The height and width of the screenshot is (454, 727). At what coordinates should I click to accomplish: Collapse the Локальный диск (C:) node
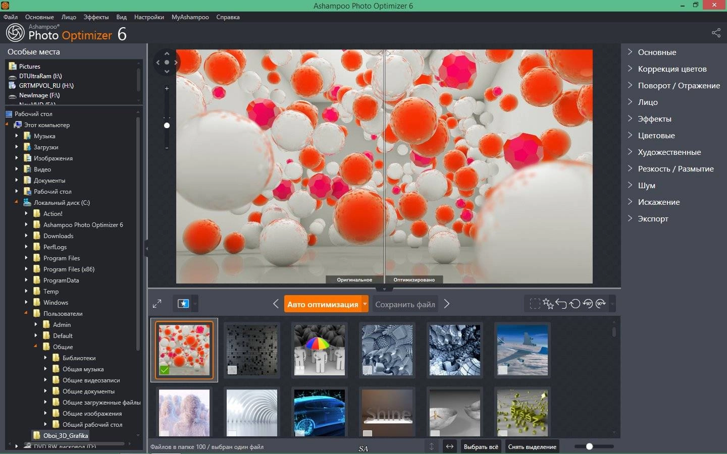pyautogui.click(x=17, y=202)
